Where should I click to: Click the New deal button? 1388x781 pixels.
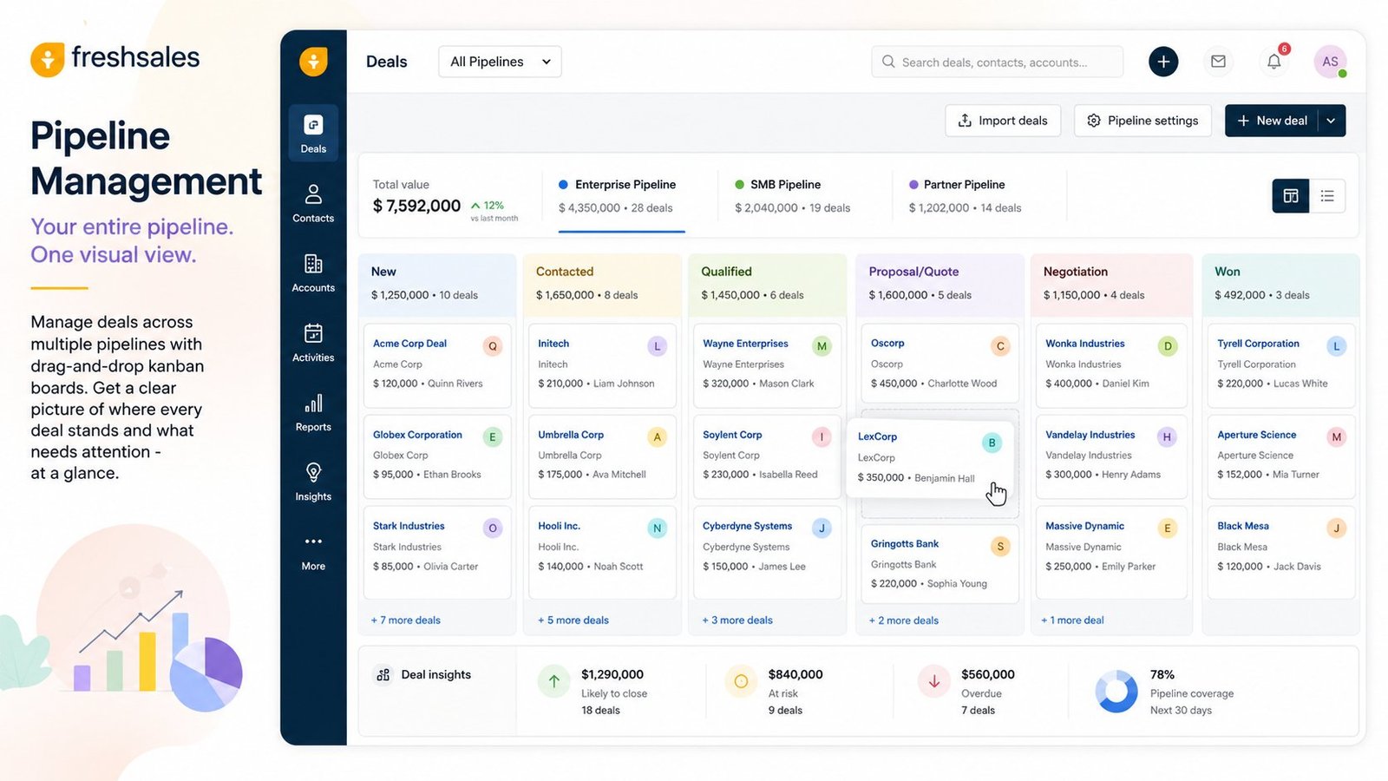(1272, 121)
